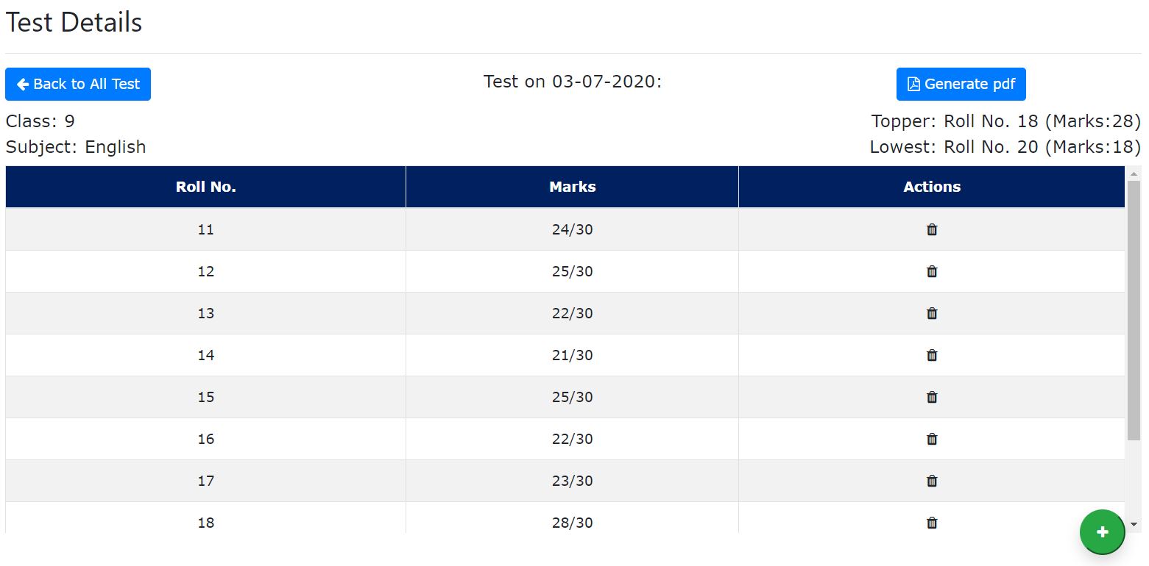The height and width of the screenshot is (566, 1149).
Task: Click the Actions column header
Action: pyautogui.click(x=932, y=187)
